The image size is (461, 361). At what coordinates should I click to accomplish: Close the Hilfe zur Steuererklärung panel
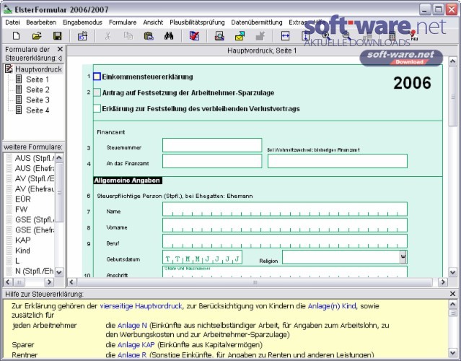[453, 294]
